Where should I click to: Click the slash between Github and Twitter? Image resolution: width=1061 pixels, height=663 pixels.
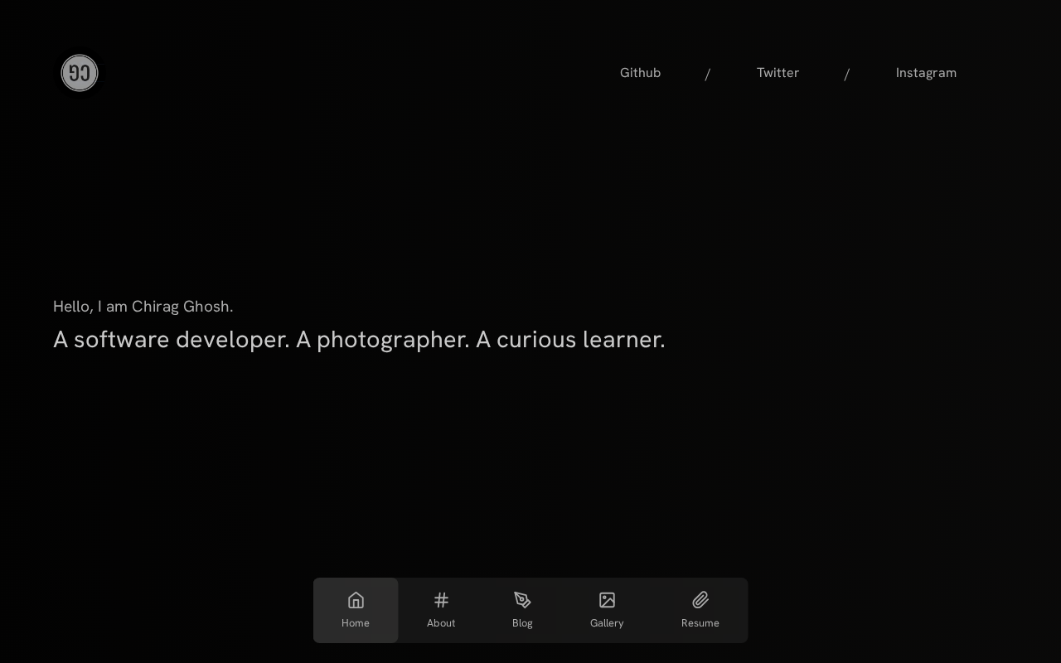[708, 75]
